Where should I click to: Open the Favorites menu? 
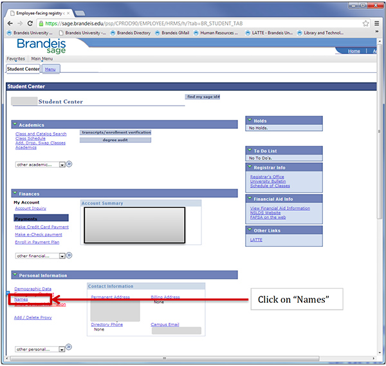point(15,59)
